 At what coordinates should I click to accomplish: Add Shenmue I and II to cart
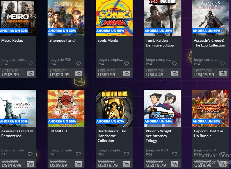coord(78,73)
